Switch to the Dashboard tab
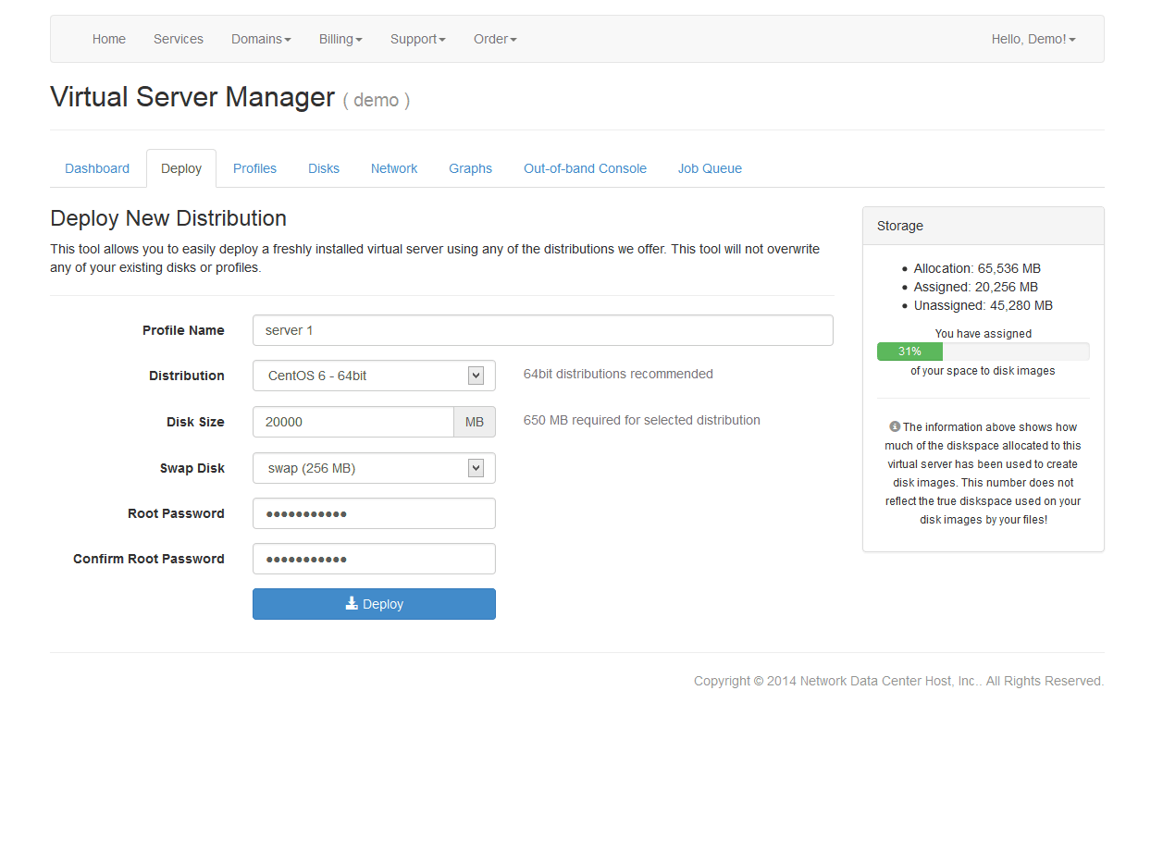 tap(97, 168)
